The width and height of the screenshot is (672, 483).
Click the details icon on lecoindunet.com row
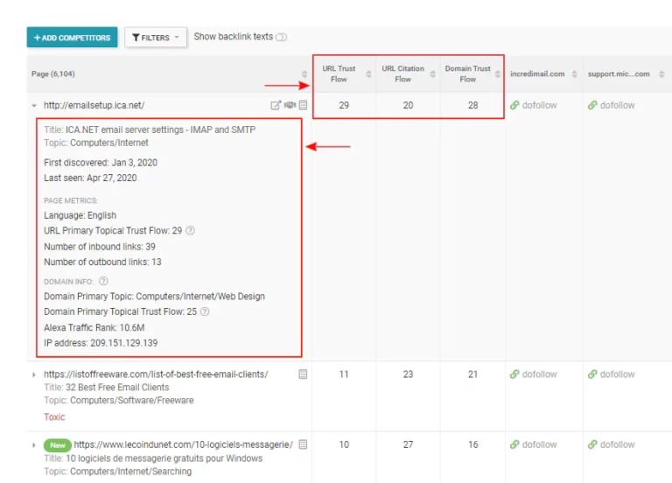pos(303,444)
